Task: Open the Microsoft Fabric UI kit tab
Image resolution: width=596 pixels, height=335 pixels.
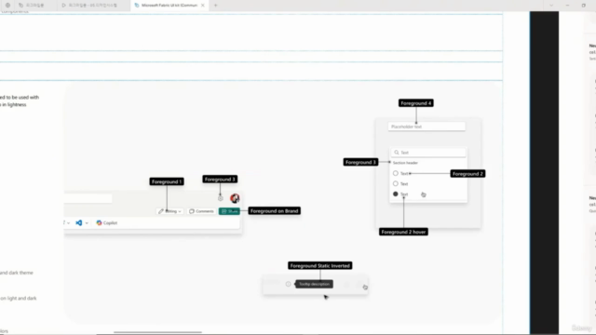Action: (169, 6)
